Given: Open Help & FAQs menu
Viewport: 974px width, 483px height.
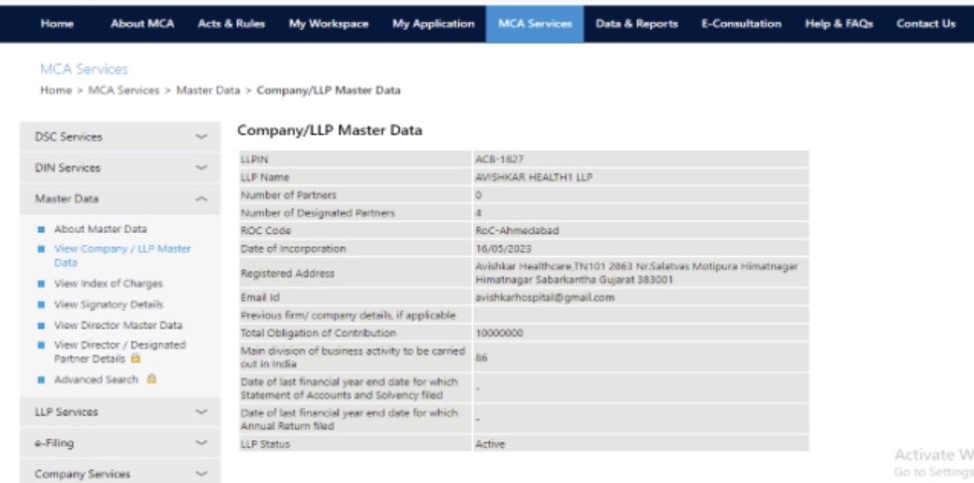Looking at the screenshot, I should click(839, 24).
